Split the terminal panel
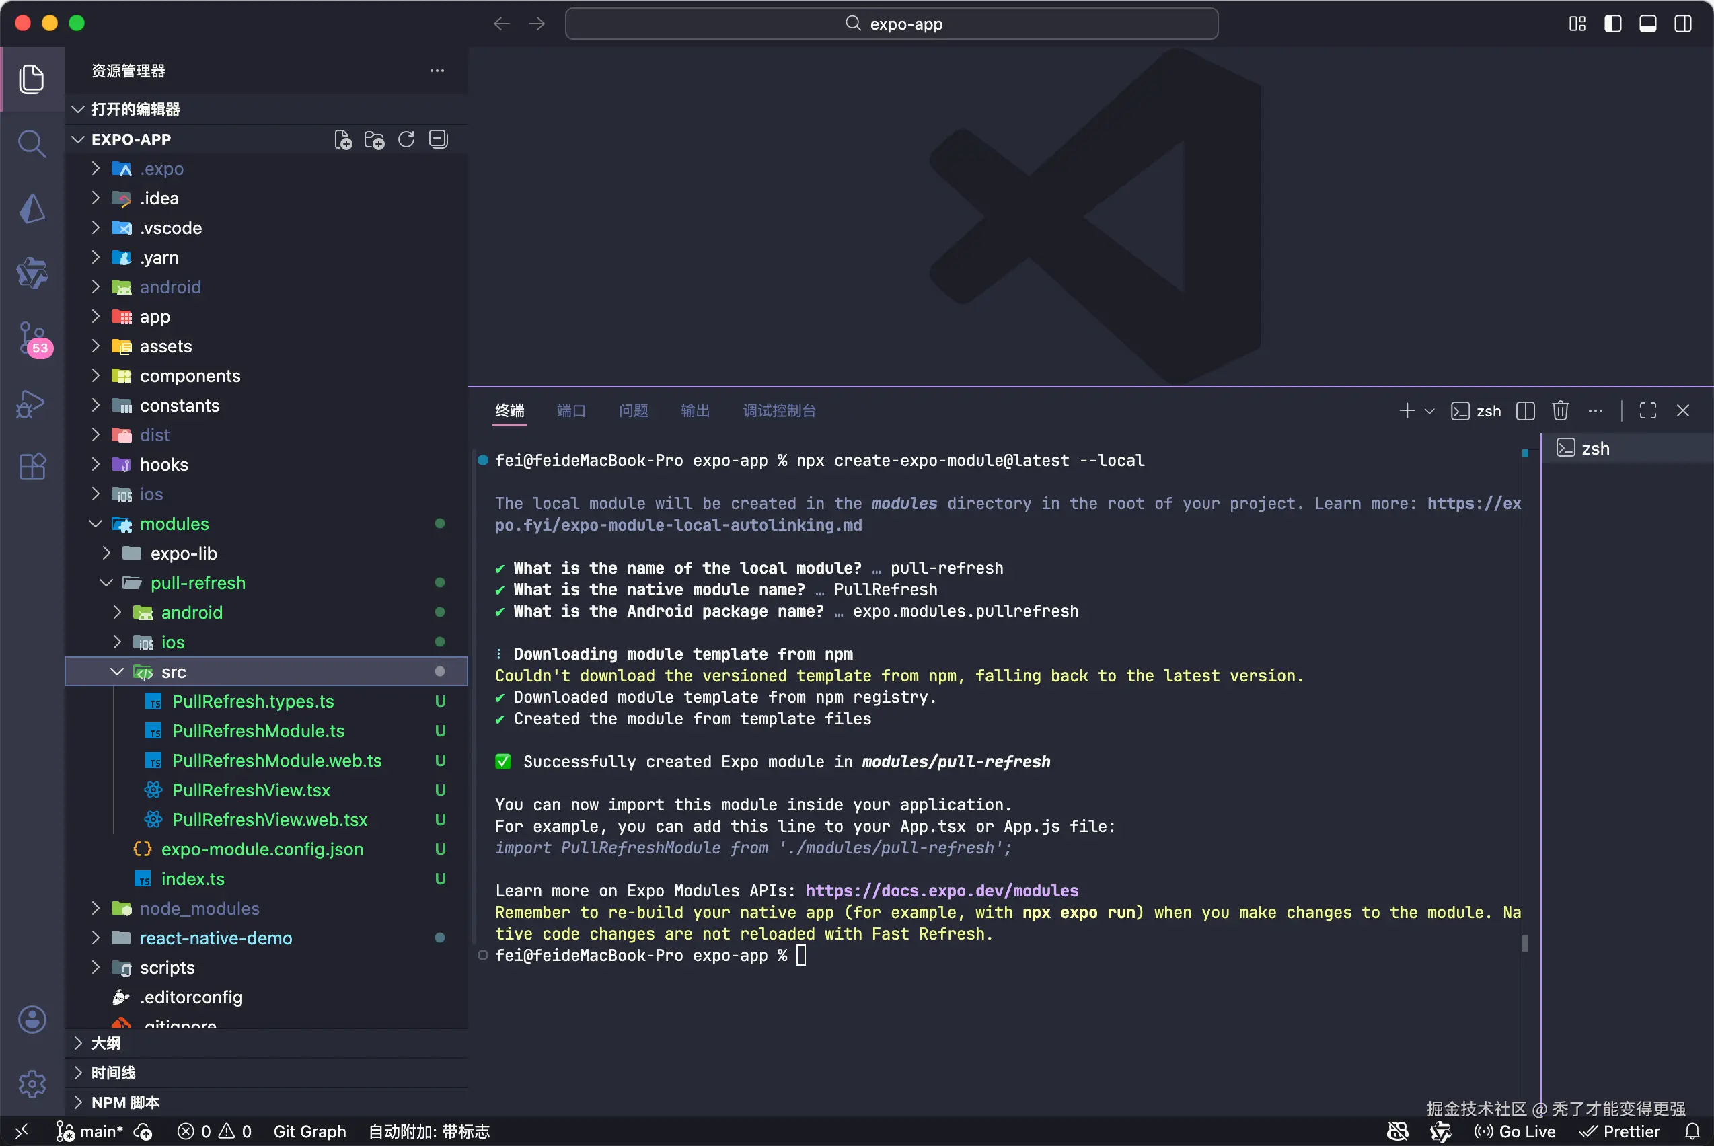This screenshot has width=1714, height=1146. tap(1526, 411)
